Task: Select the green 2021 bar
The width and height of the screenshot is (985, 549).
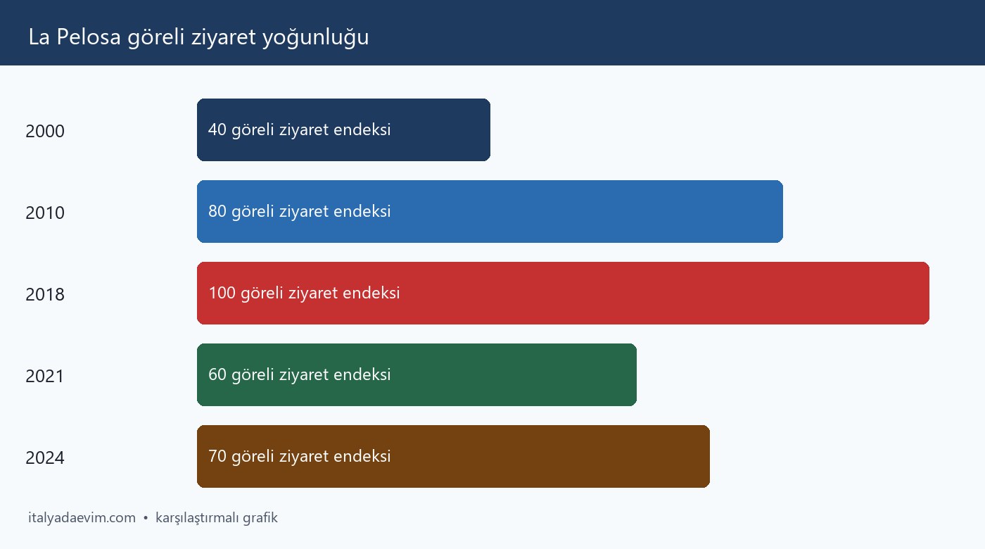Action: click(417, 375)
